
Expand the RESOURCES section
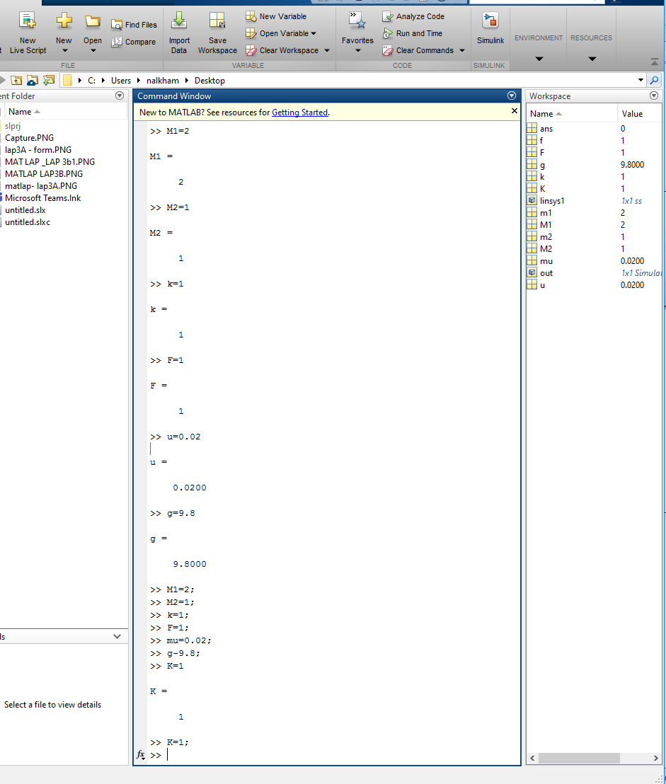click(592, 47)
